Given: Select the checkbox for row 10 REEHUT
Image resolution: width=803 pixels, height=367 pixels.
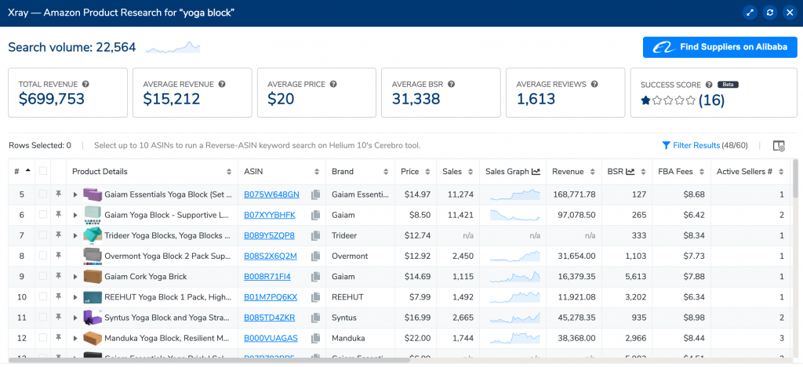Looking at the screenshot, I should pos(43,297).
